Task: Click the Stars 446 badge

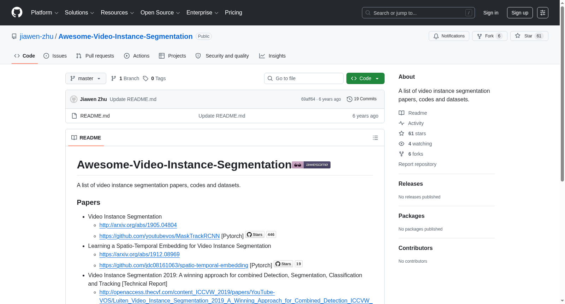Action: click(261, 234)
